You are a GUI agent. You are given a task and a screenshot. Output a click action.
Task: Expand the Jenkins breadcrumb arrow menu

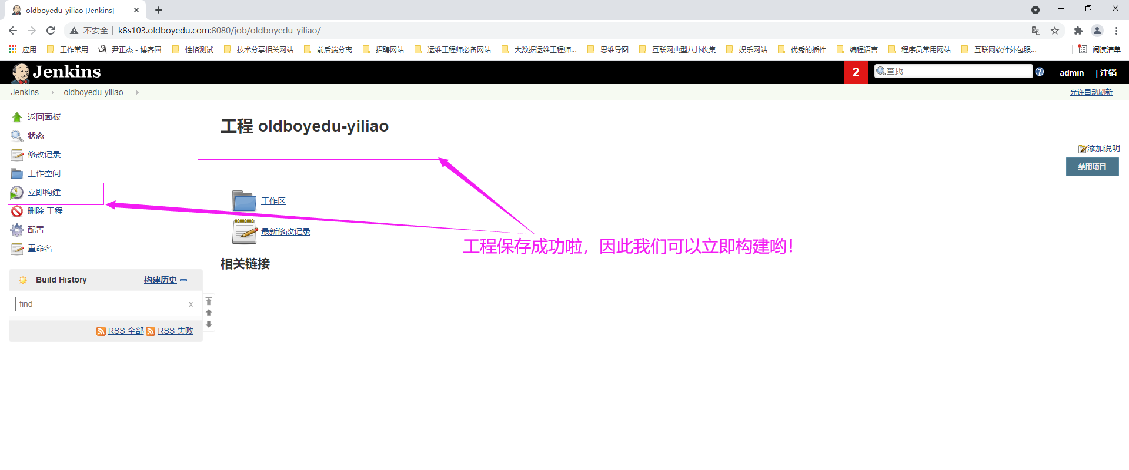[52, 93]
